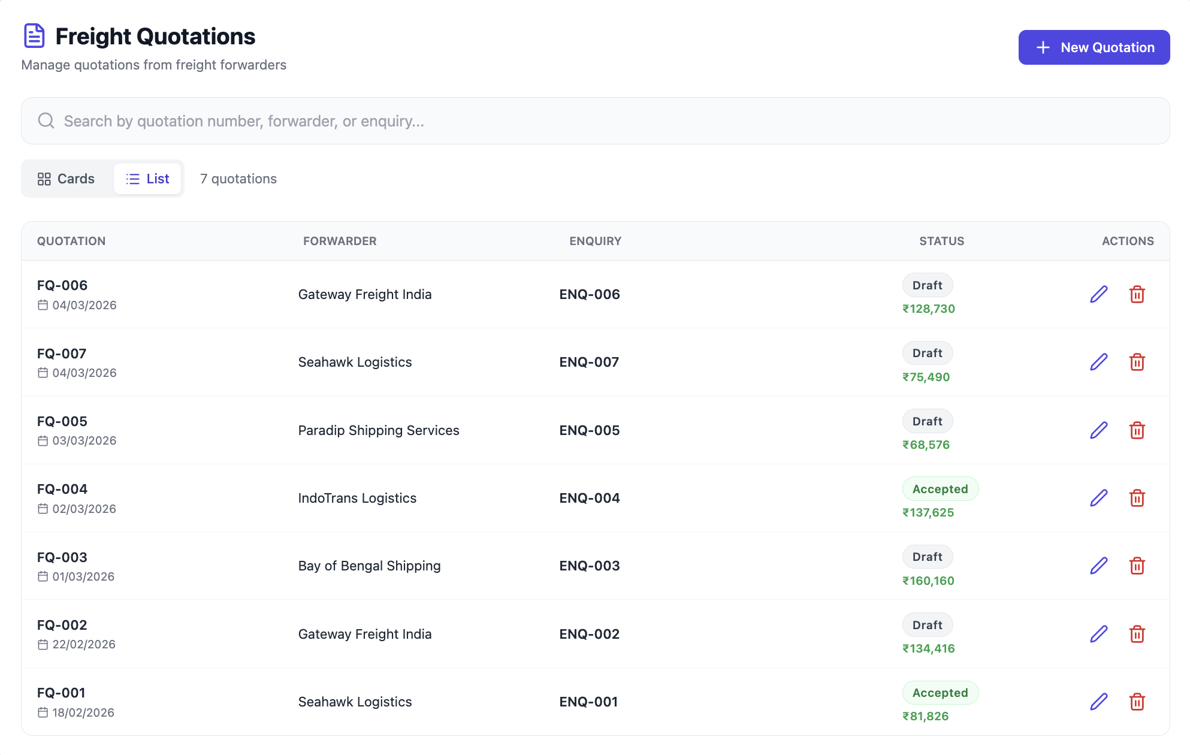Click the document icon beside Freight Quotations title
Screen dimensions: 1190x755
[34, 36]
